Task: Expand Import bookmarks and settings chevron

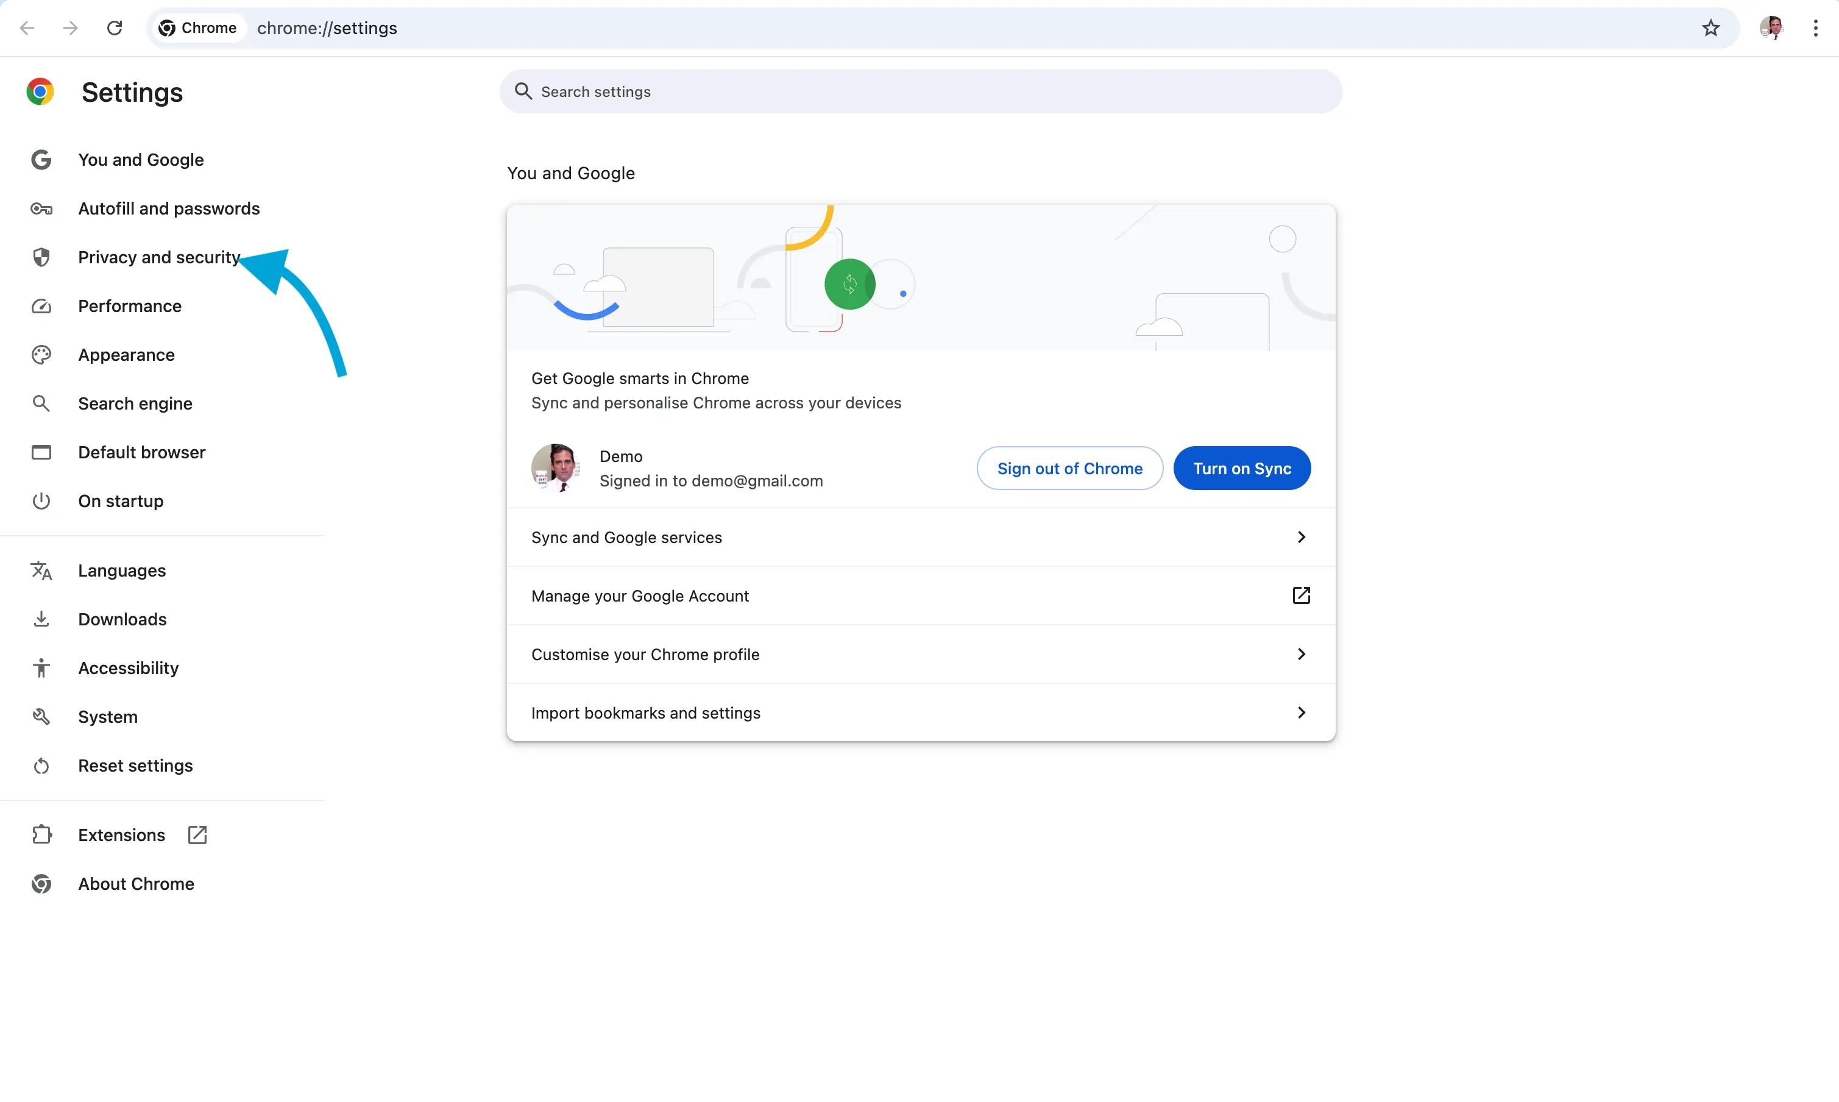Action: (1301, 713)
